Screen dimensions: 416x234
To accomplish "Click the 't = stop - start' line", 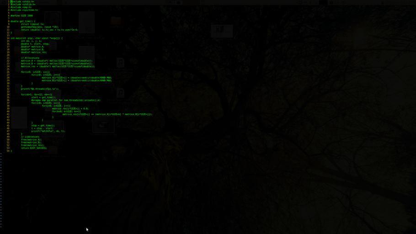I will click(x=42, y=128).
